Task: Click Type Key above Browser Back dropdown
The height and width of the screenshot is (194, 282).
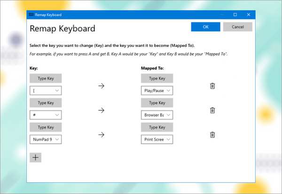Action: click(x=157, y=103)
